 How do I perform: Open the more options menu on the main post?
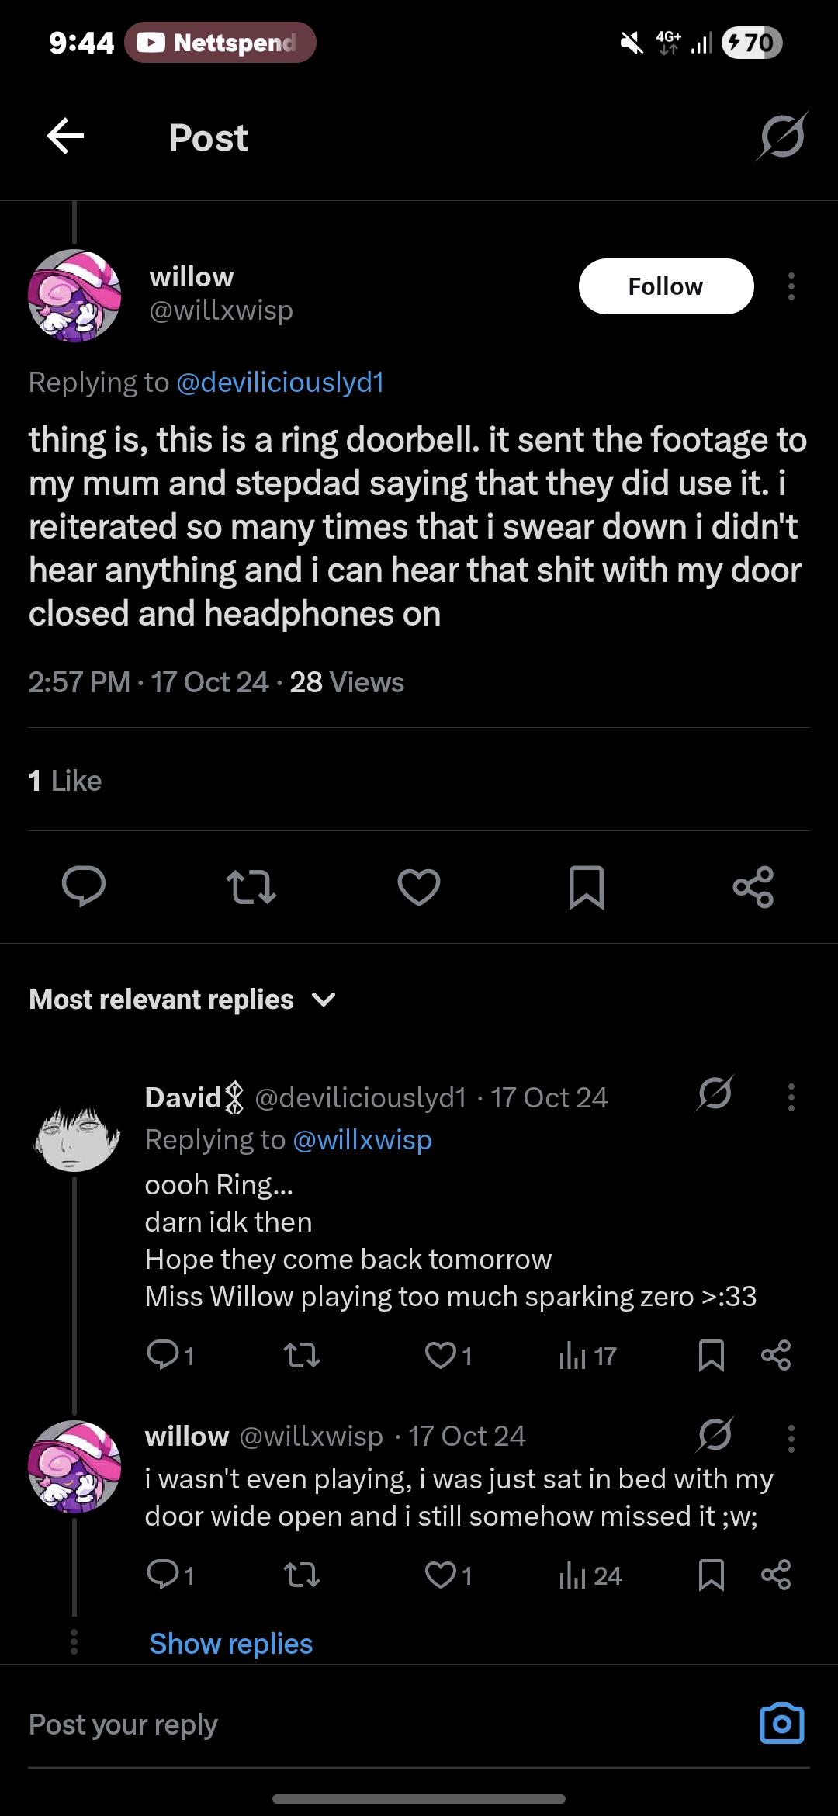tap(791, 286)
